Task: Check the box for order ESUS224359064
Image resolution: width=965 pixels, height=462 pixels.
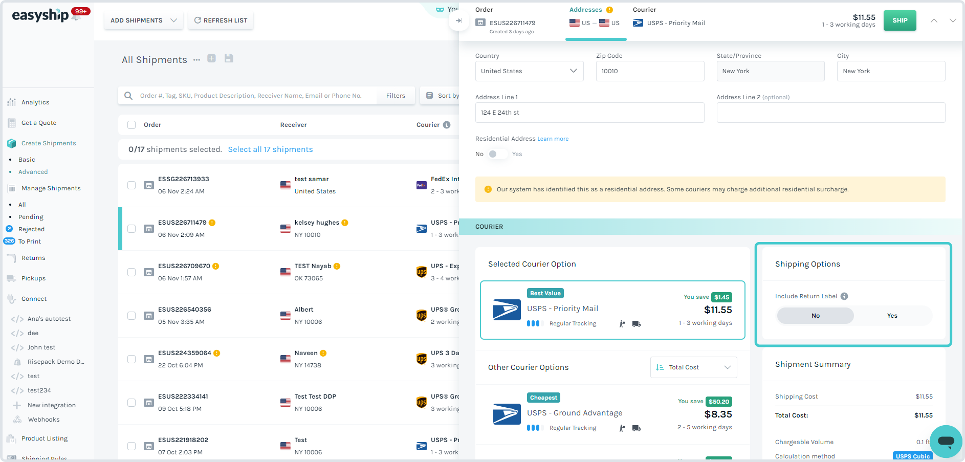Action: click(x=131, y=359)
